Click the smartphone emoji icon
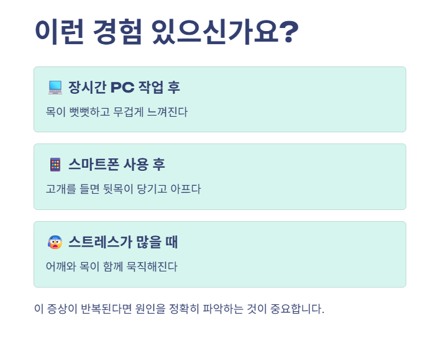This screenshot has height=341, width=433. tap(55, 165)
